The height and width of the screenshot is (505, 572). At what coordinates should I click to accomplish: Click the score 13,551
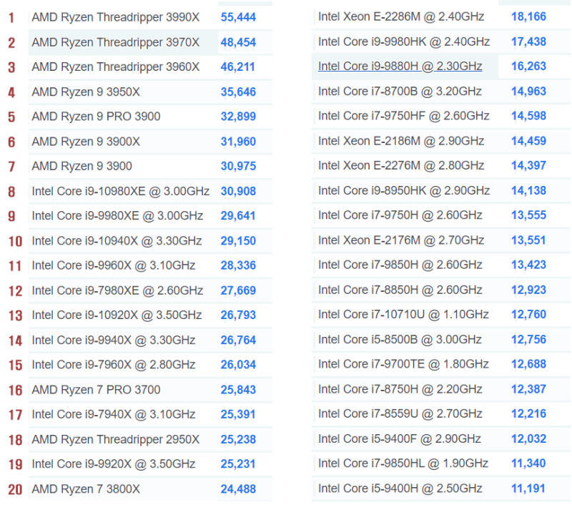click(x=528, y=240)
